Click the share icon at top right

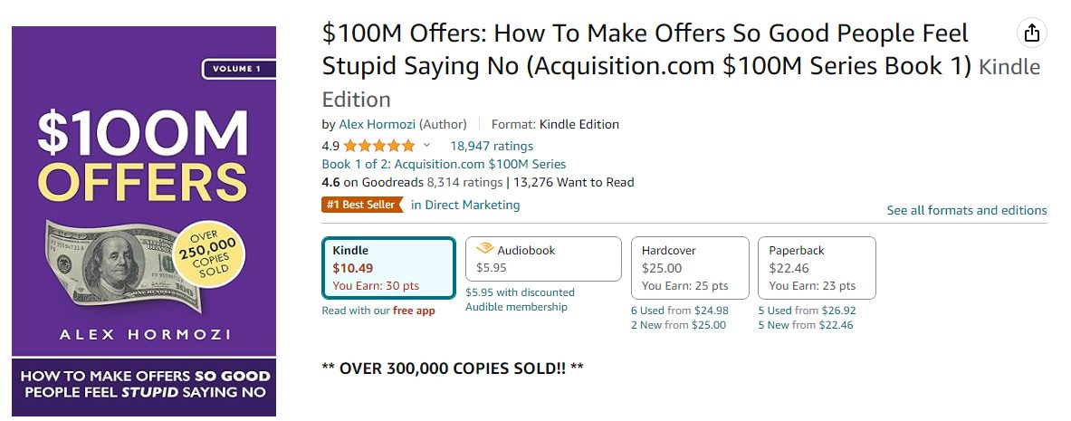[x=1031, y=32]
